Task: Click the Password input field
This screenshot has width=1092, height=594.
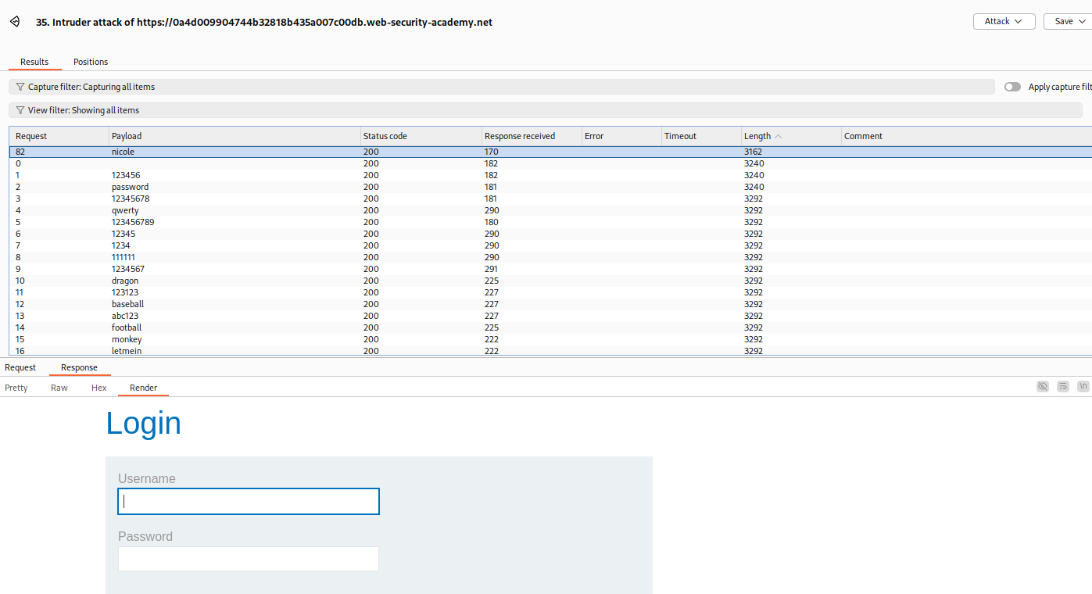Action: (x=248, y=559)
